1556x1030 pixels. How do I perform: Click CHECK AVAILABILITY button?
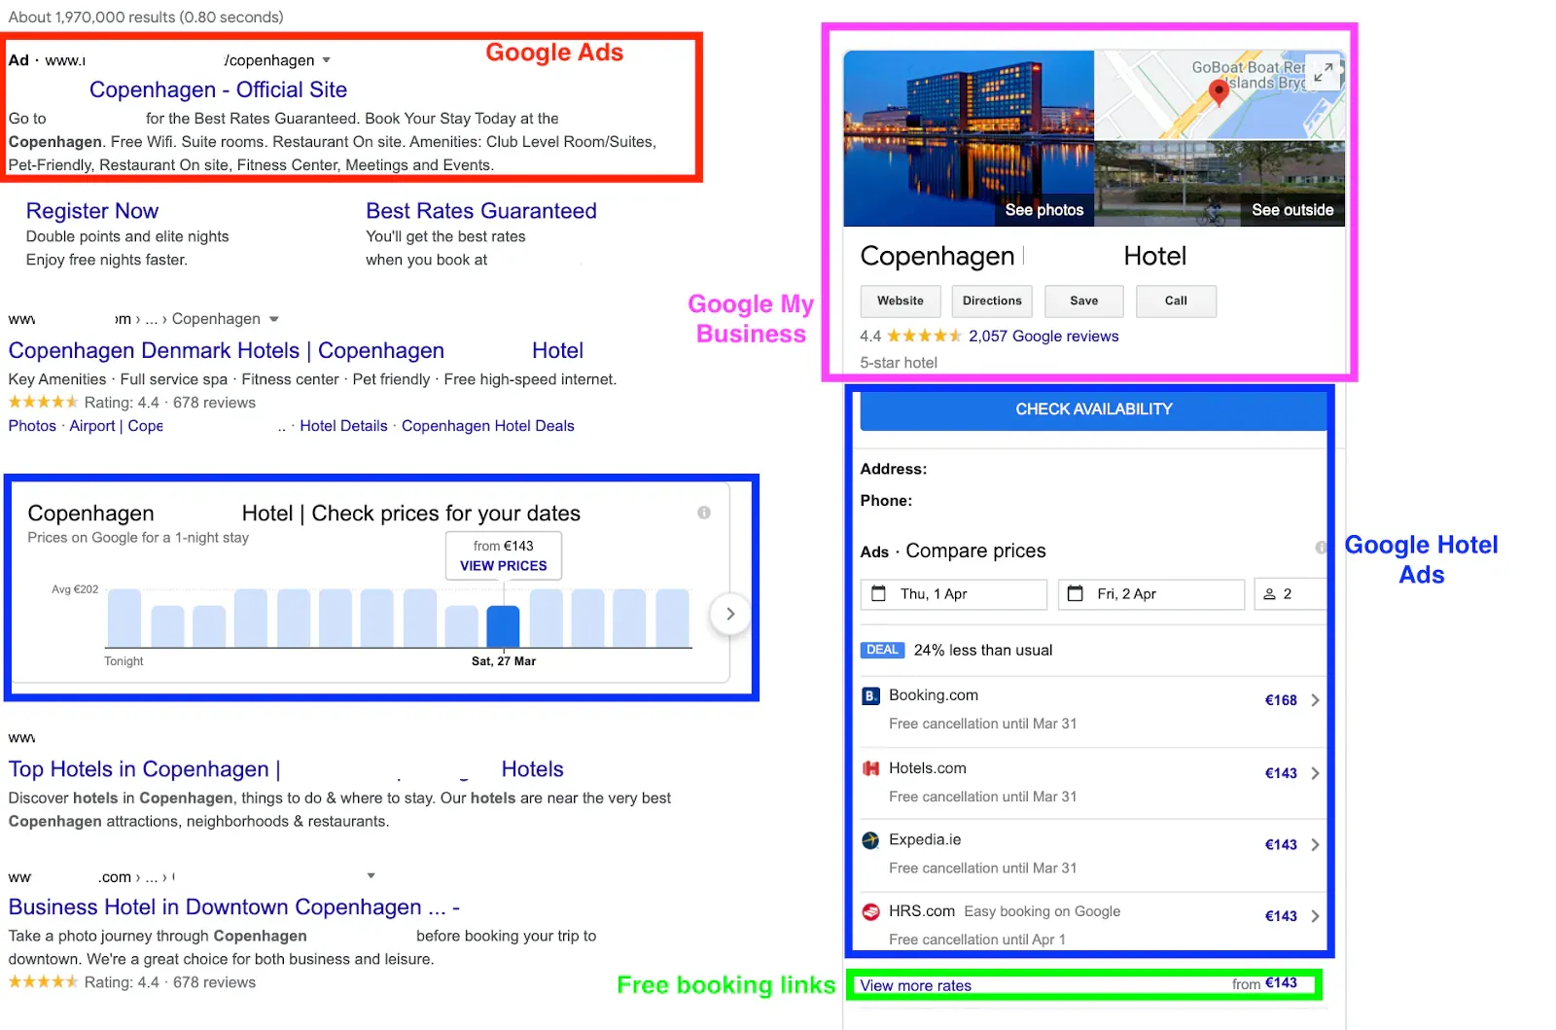click(1094, 409)
